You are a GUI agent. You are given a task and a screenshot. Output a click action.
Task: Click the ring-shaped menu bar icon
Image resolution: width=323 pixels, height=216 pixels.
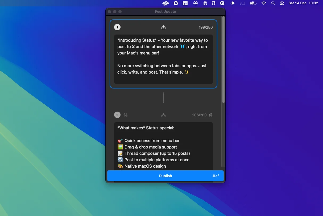point(222,3)
